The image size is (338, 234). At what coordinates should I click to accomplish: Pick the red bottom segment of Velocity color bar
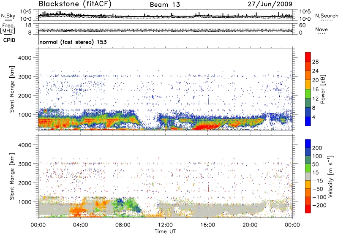(308, 209)
